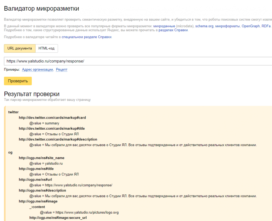Viewport: 272px width, 221px height.
Task: Select the twitter markup#title property line
Action: 52,129
